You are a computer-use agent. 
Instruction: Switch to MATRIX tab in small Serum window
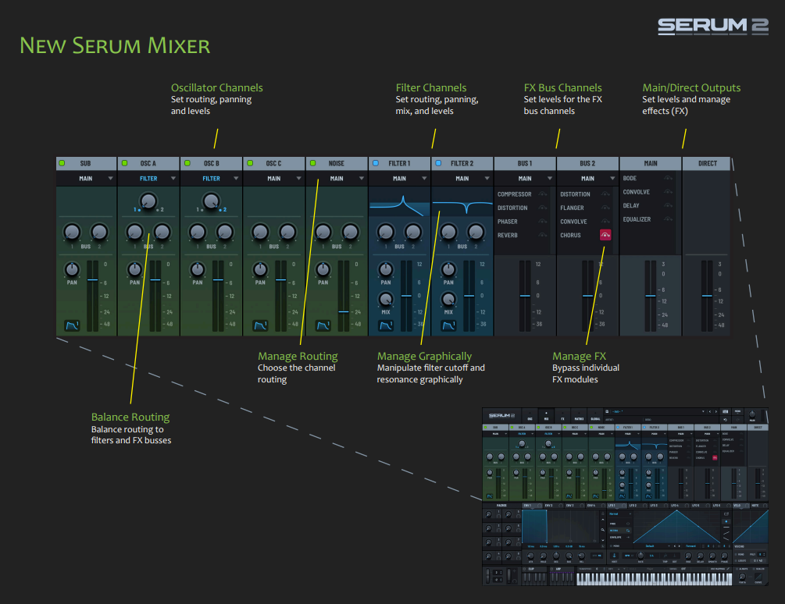pos(580,417)
